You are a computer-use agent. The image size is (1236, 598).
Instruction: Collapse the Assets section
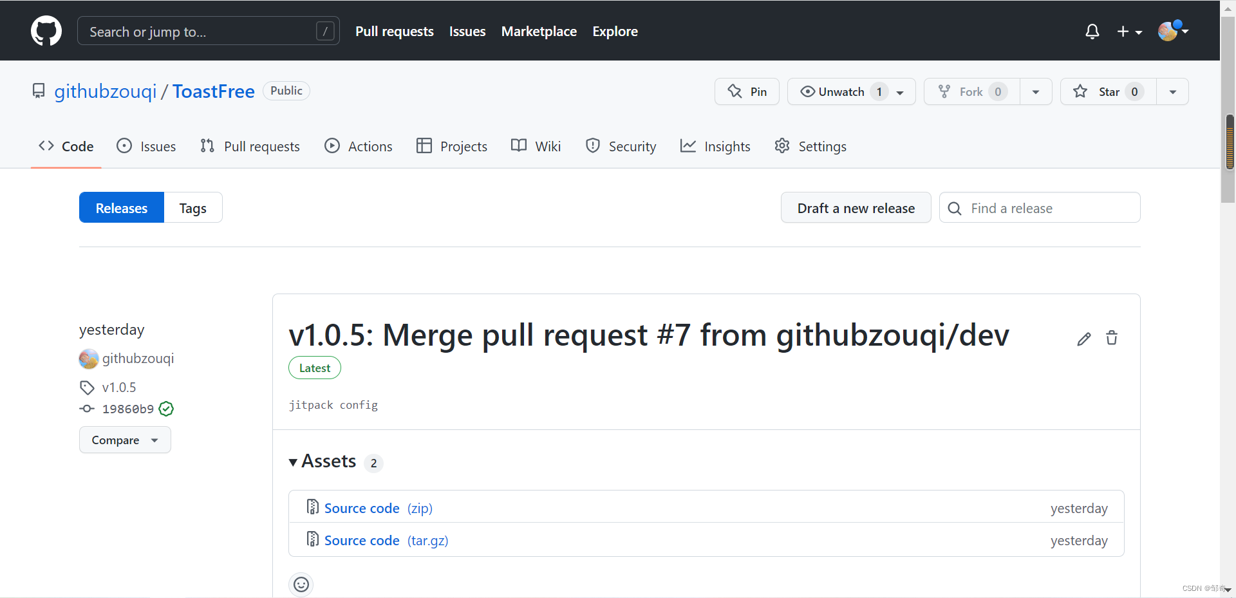pos(323,462)
